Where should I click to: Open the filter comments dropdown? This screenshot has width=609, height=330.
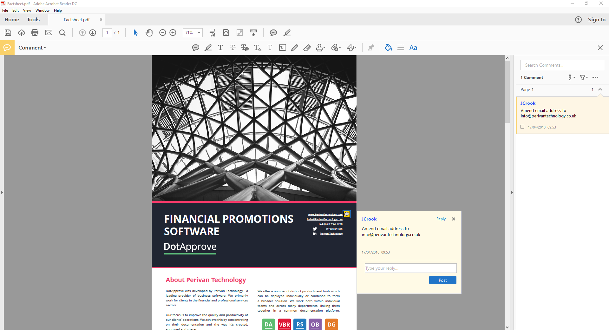pyautogui.click(x=584, y=77)
